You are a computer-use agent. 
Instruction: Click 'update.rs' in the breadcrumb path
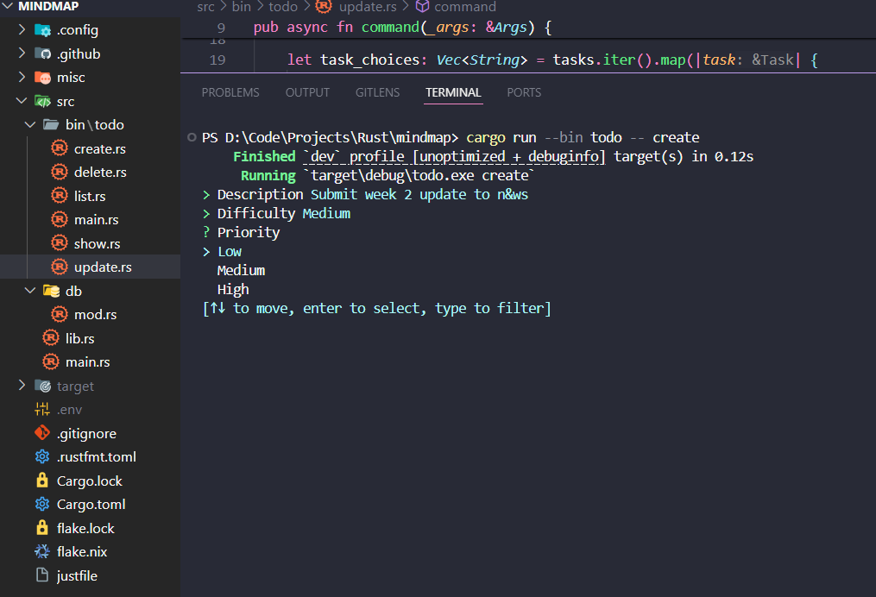pos(368,7)
